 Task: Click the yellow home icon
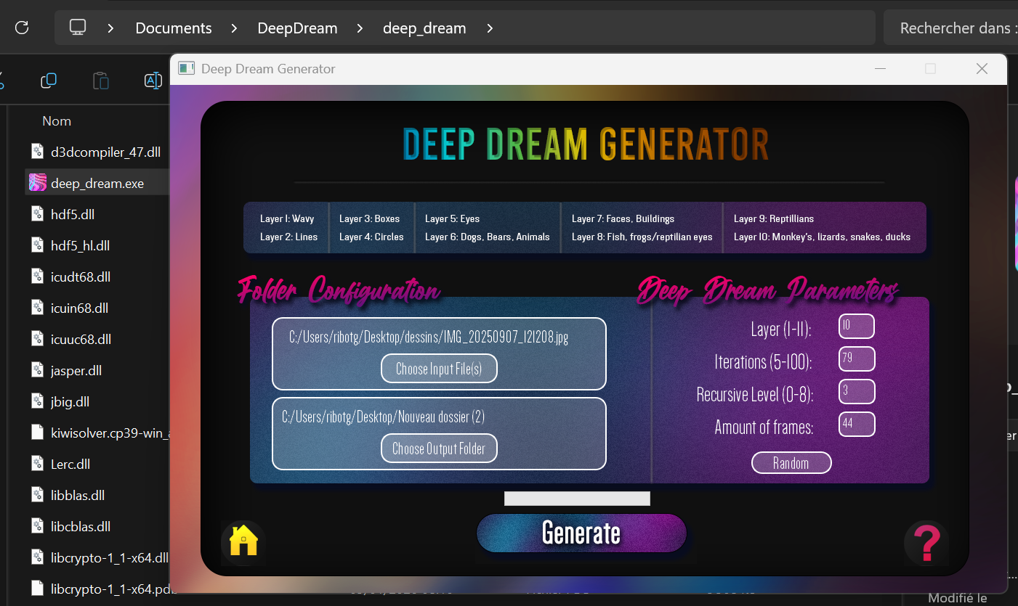[243, 541]
